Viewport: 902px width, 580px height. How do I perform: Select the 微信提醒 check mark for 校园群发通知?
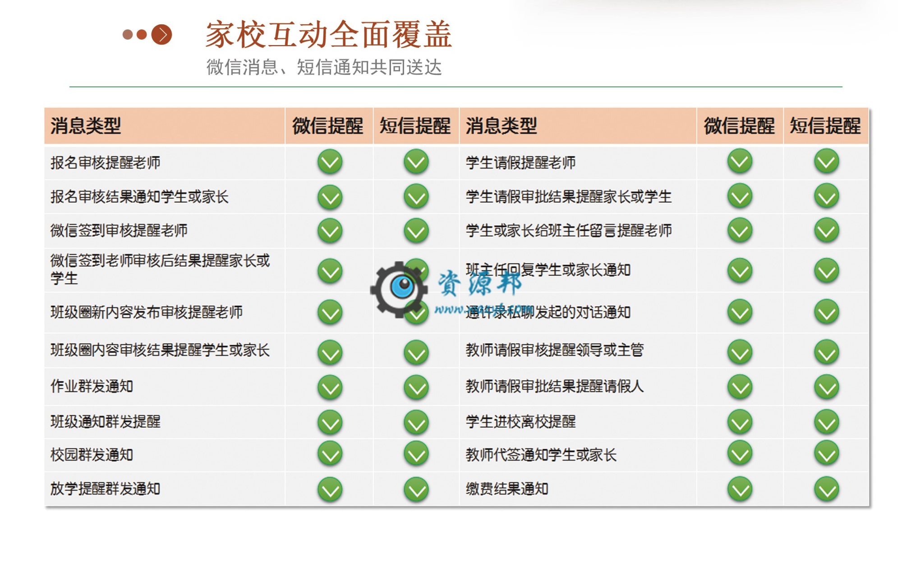[330, 454]
